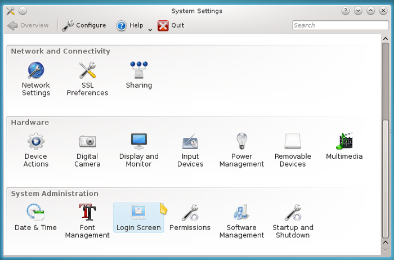Minimize the System Settings window

click(358, 11)
